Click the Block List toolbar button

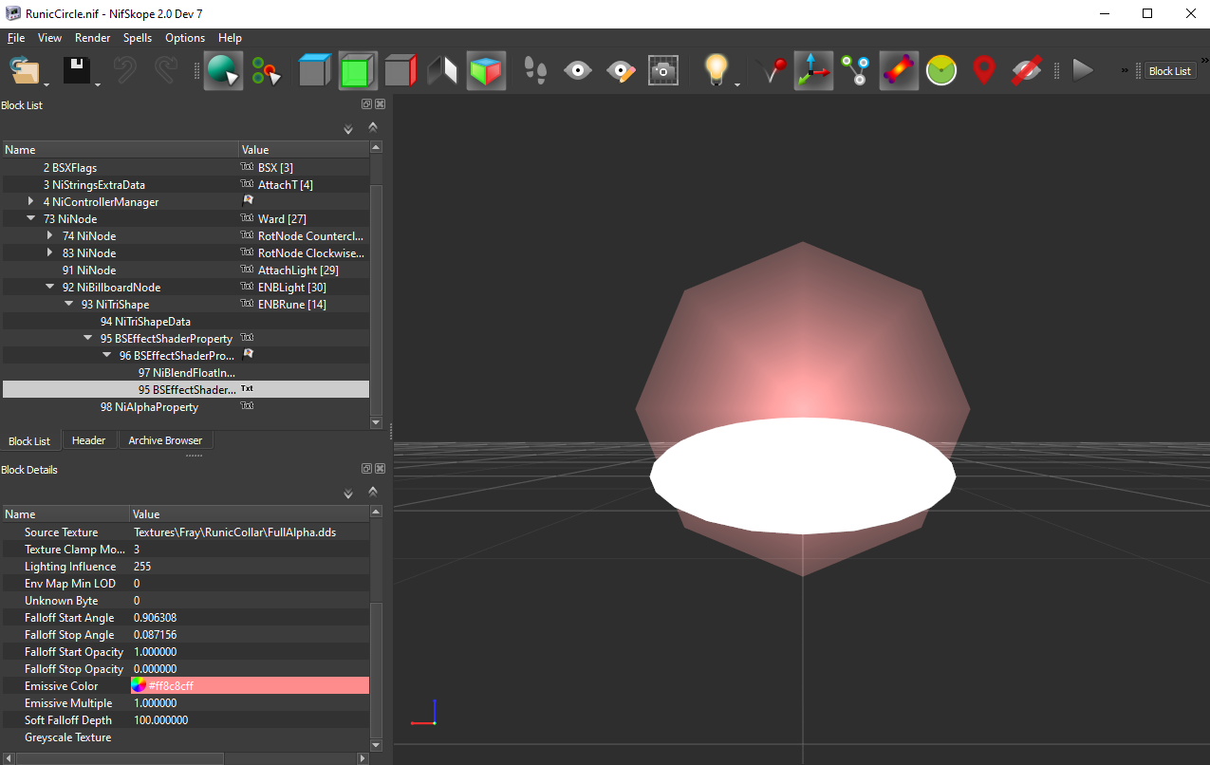[1169, 71]
